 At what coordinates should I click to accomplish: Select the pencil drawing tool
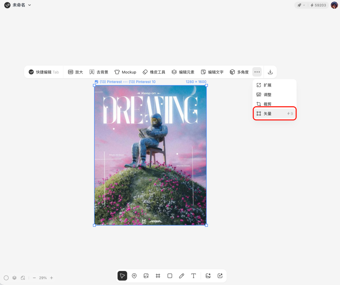point(182,276)
